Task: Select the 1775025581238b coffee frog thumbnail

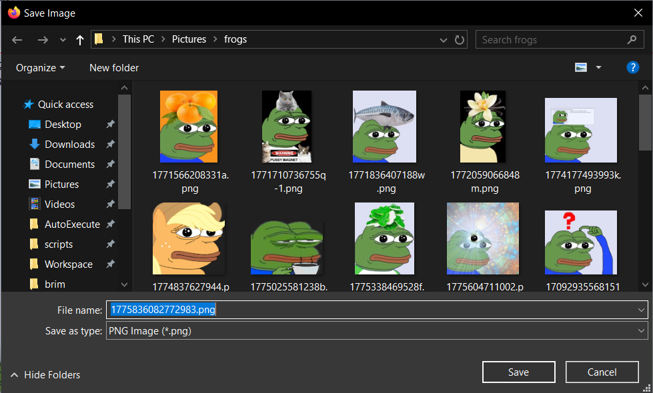Action: coord(287,247)
